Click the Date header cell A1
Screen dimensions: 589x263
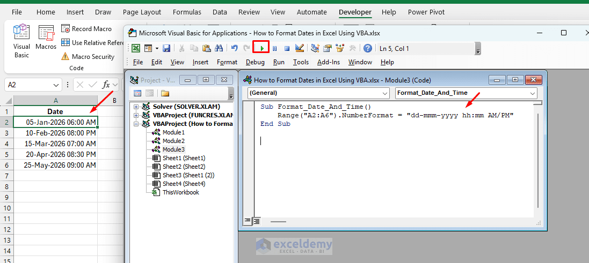click(x=56, y=111)
